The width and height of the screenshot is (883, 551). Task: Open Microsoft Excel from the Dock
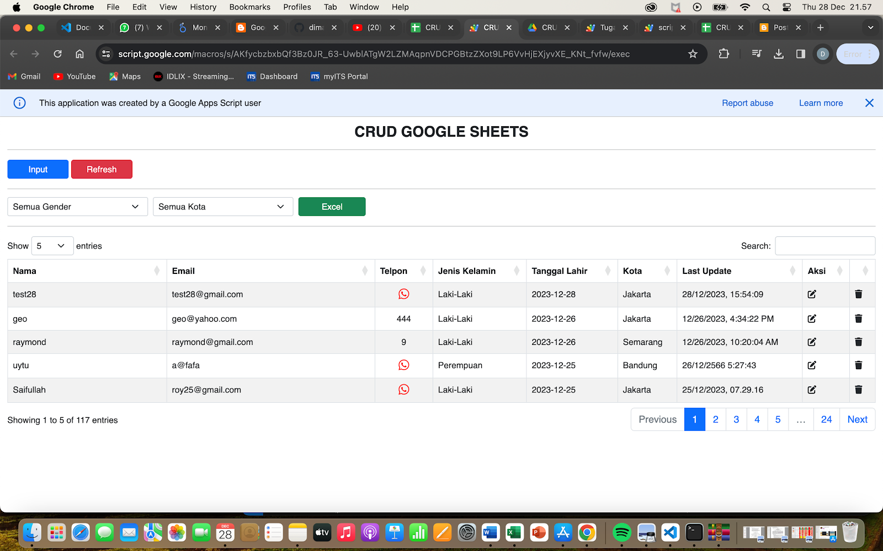514,532
